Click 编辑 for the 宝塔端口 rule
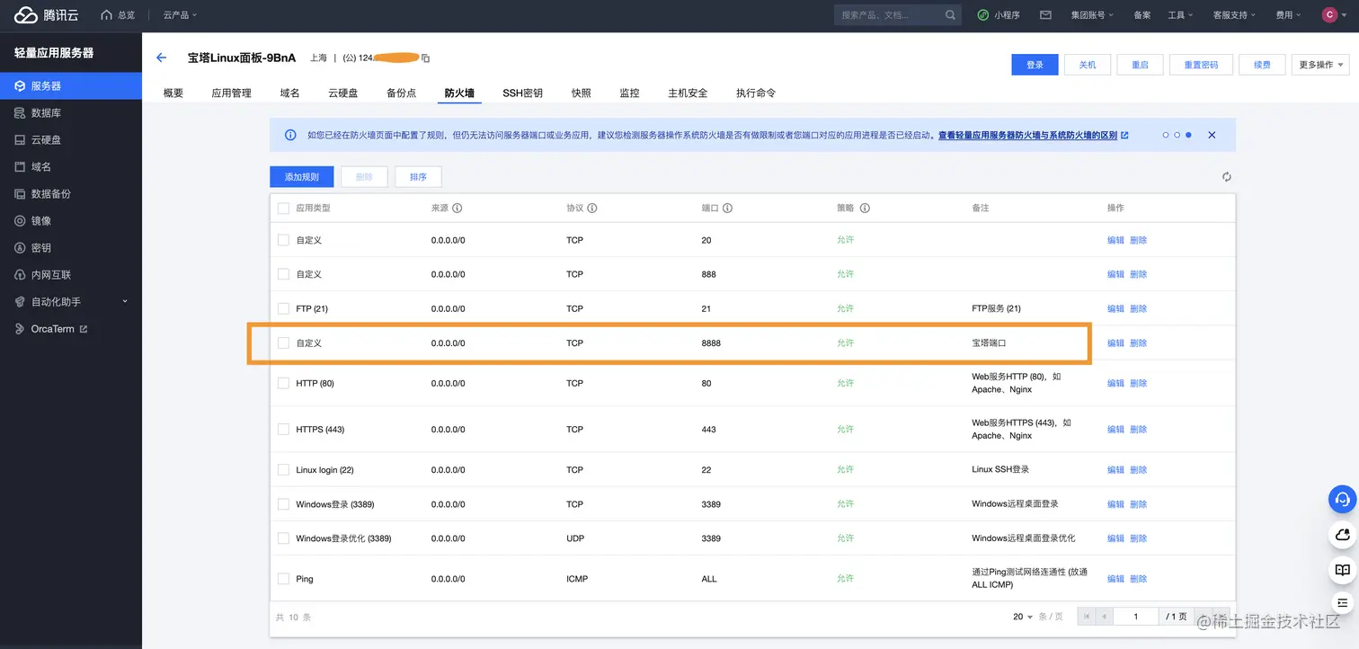Viewport: 1359px width, 649px height. click(x=1115, y=342)
